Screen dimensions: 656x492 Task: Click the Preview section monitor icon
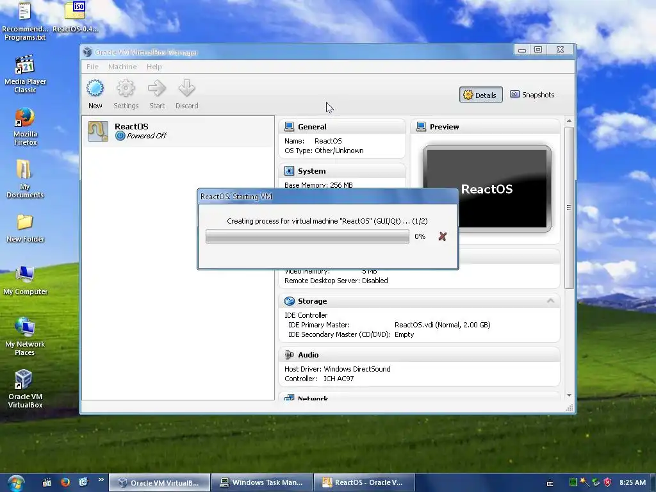[422, 126]
